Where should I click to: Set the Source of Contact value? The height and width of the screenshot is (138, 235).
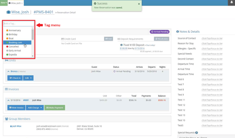pos(212,38)
